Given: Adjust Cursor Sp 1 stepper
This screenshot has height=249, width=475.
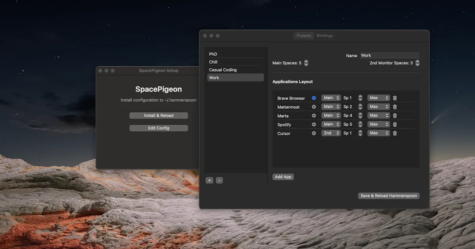Looking at the screenshot, I should coord(360,133).
